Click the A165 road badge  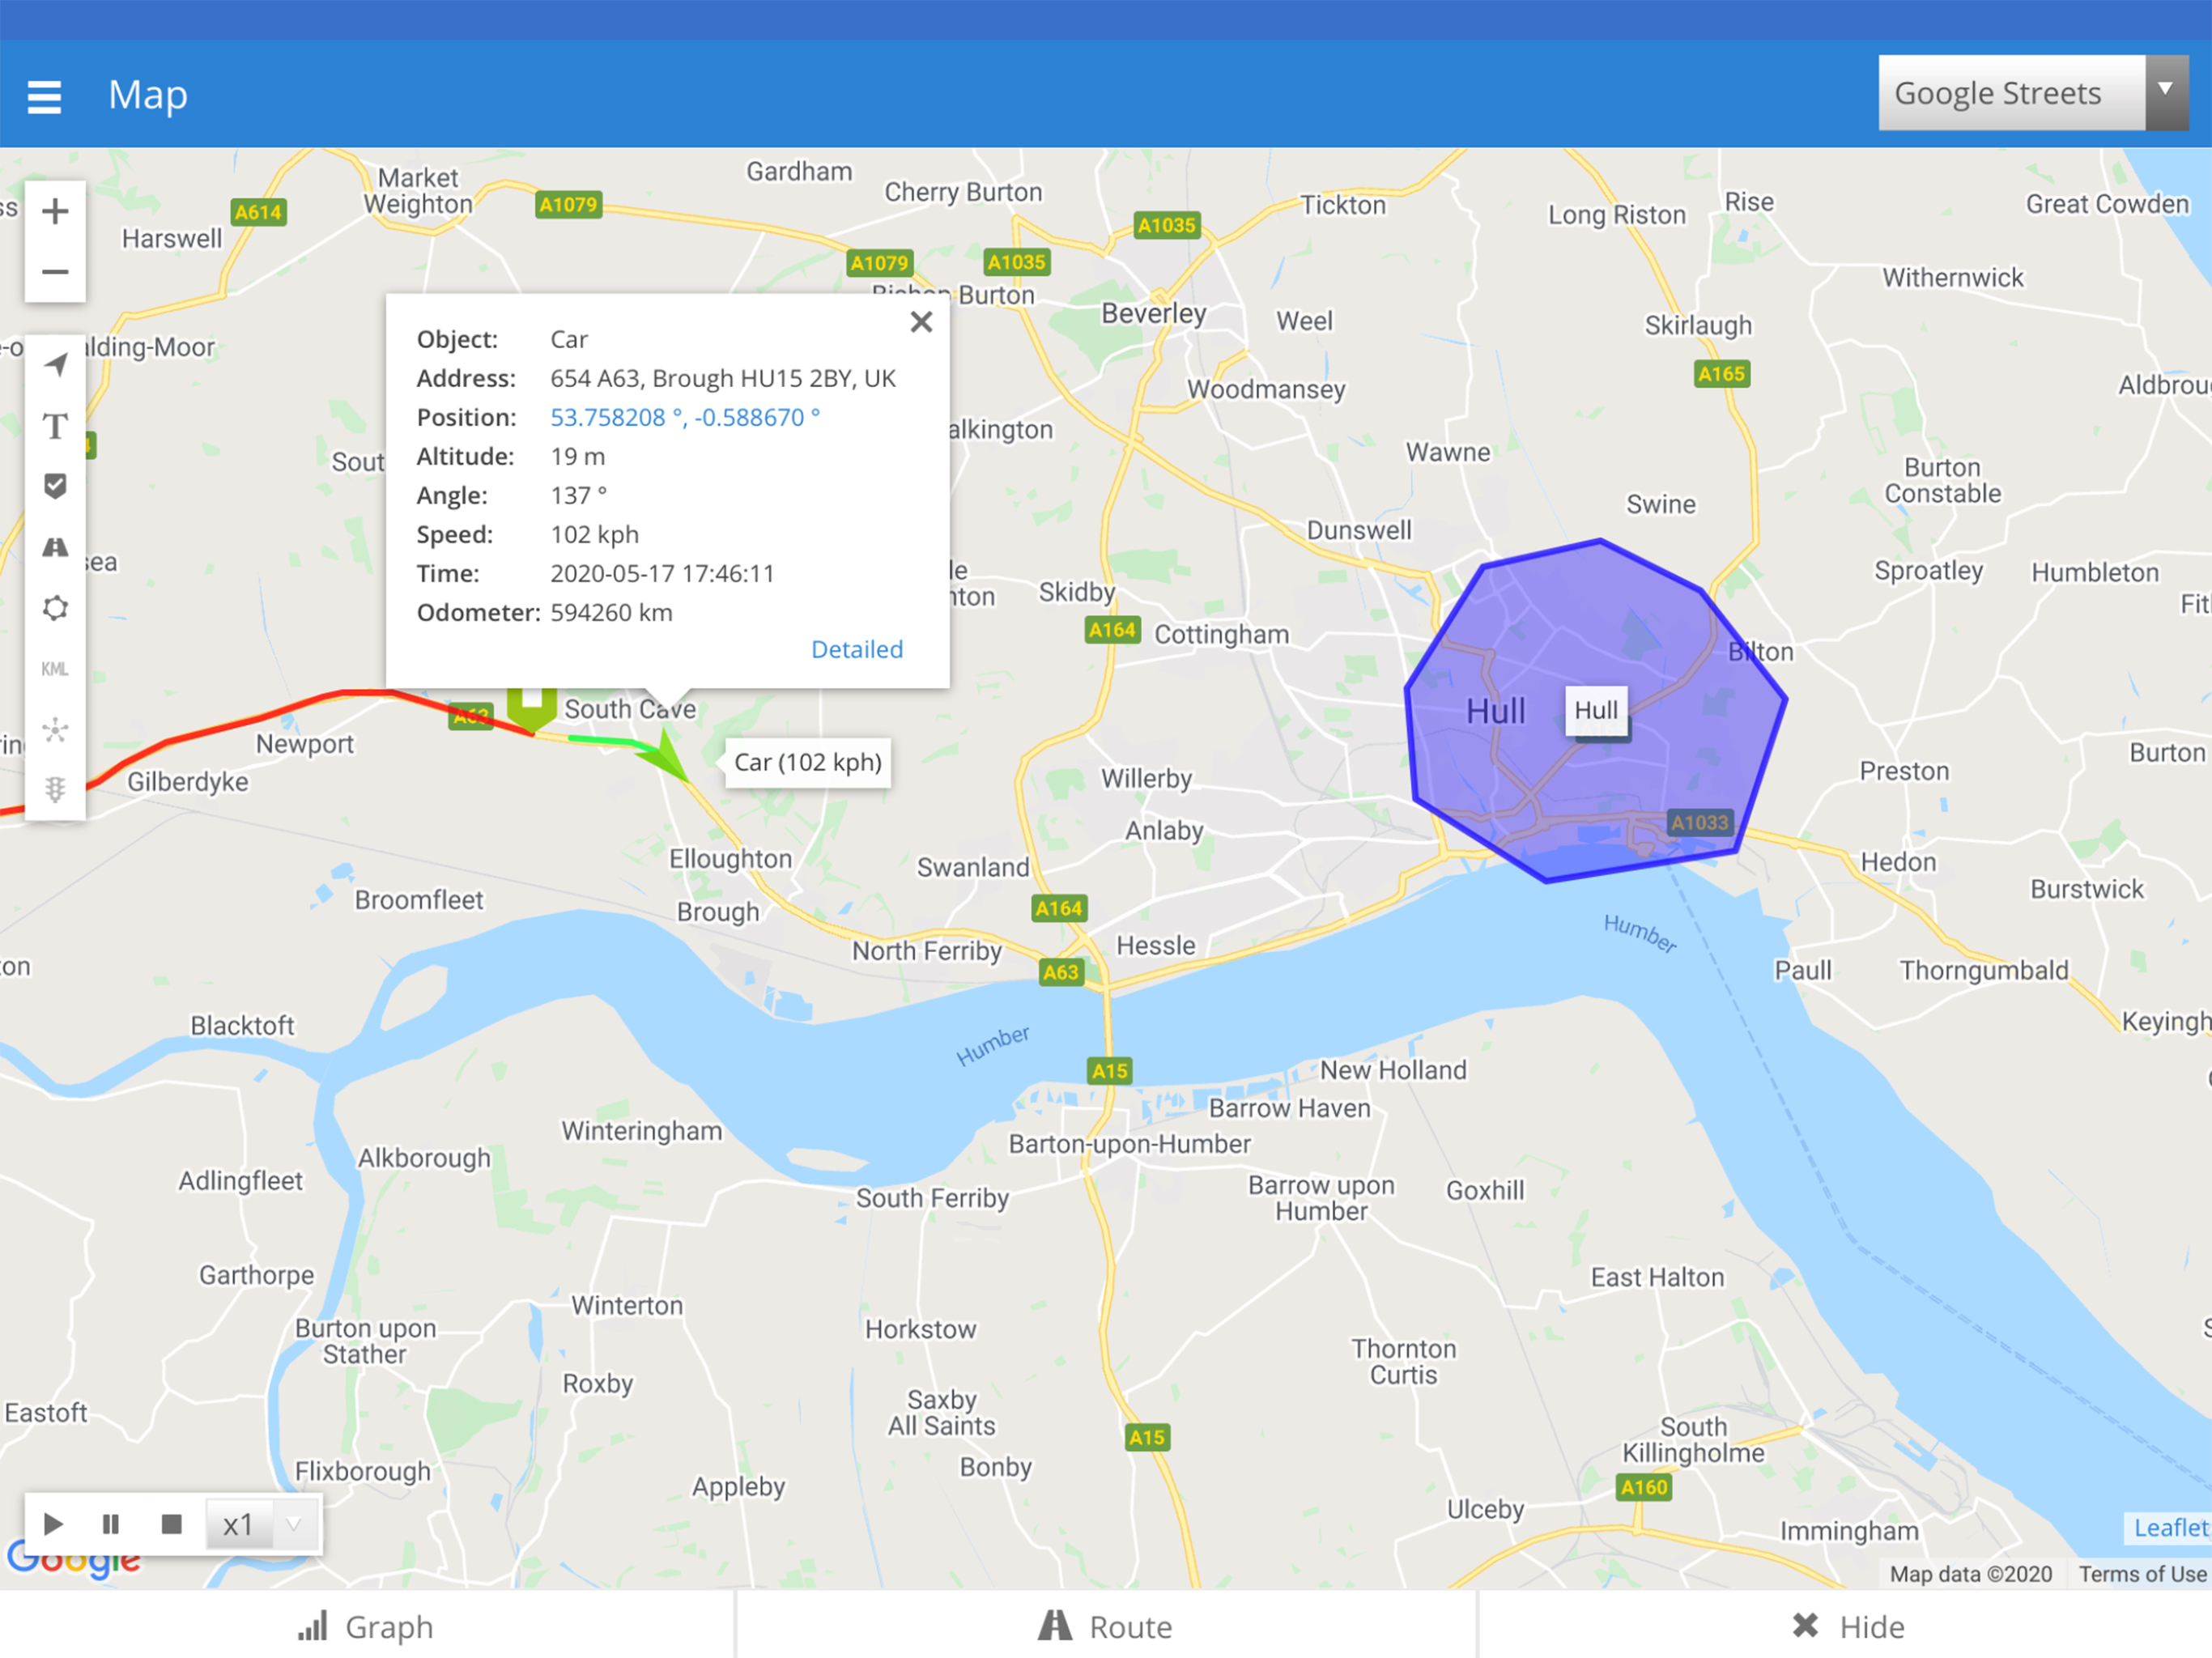[x=1721, y=374]
